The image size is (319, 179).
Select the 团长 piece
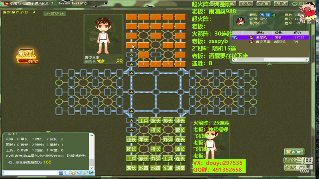tap(132, 149)
